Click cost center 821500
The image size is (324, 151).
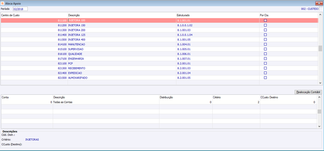[62, 78]
